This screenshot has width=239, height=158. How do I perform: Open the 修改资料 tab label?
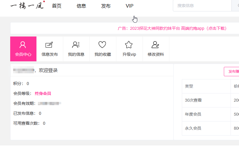(x=156, y=54)
